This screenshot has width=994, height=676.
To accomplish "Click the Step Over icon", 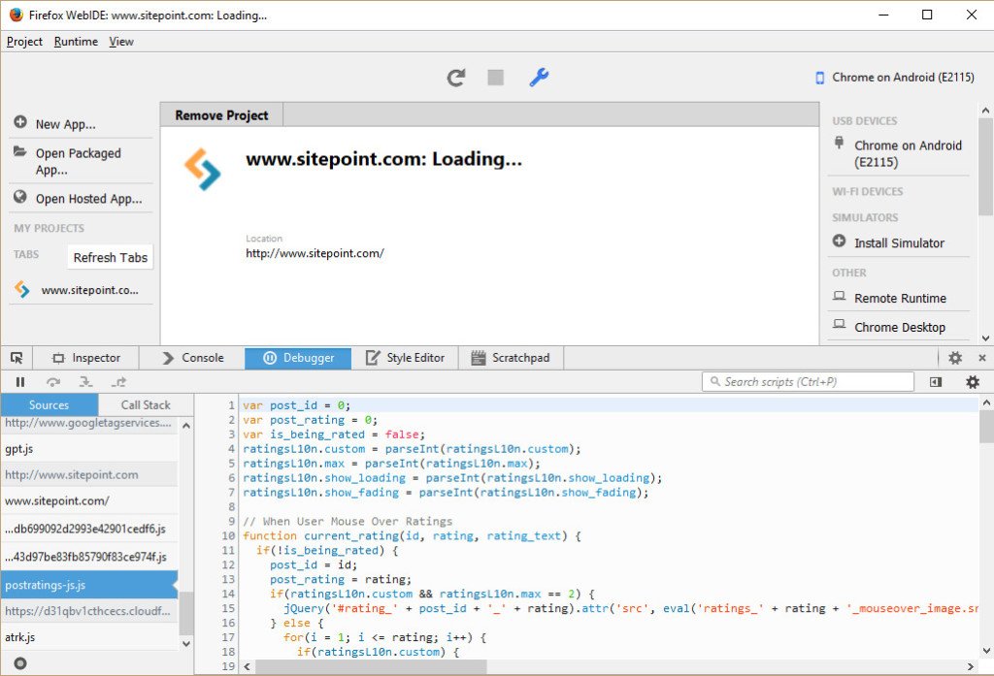I will coord(53,382).
